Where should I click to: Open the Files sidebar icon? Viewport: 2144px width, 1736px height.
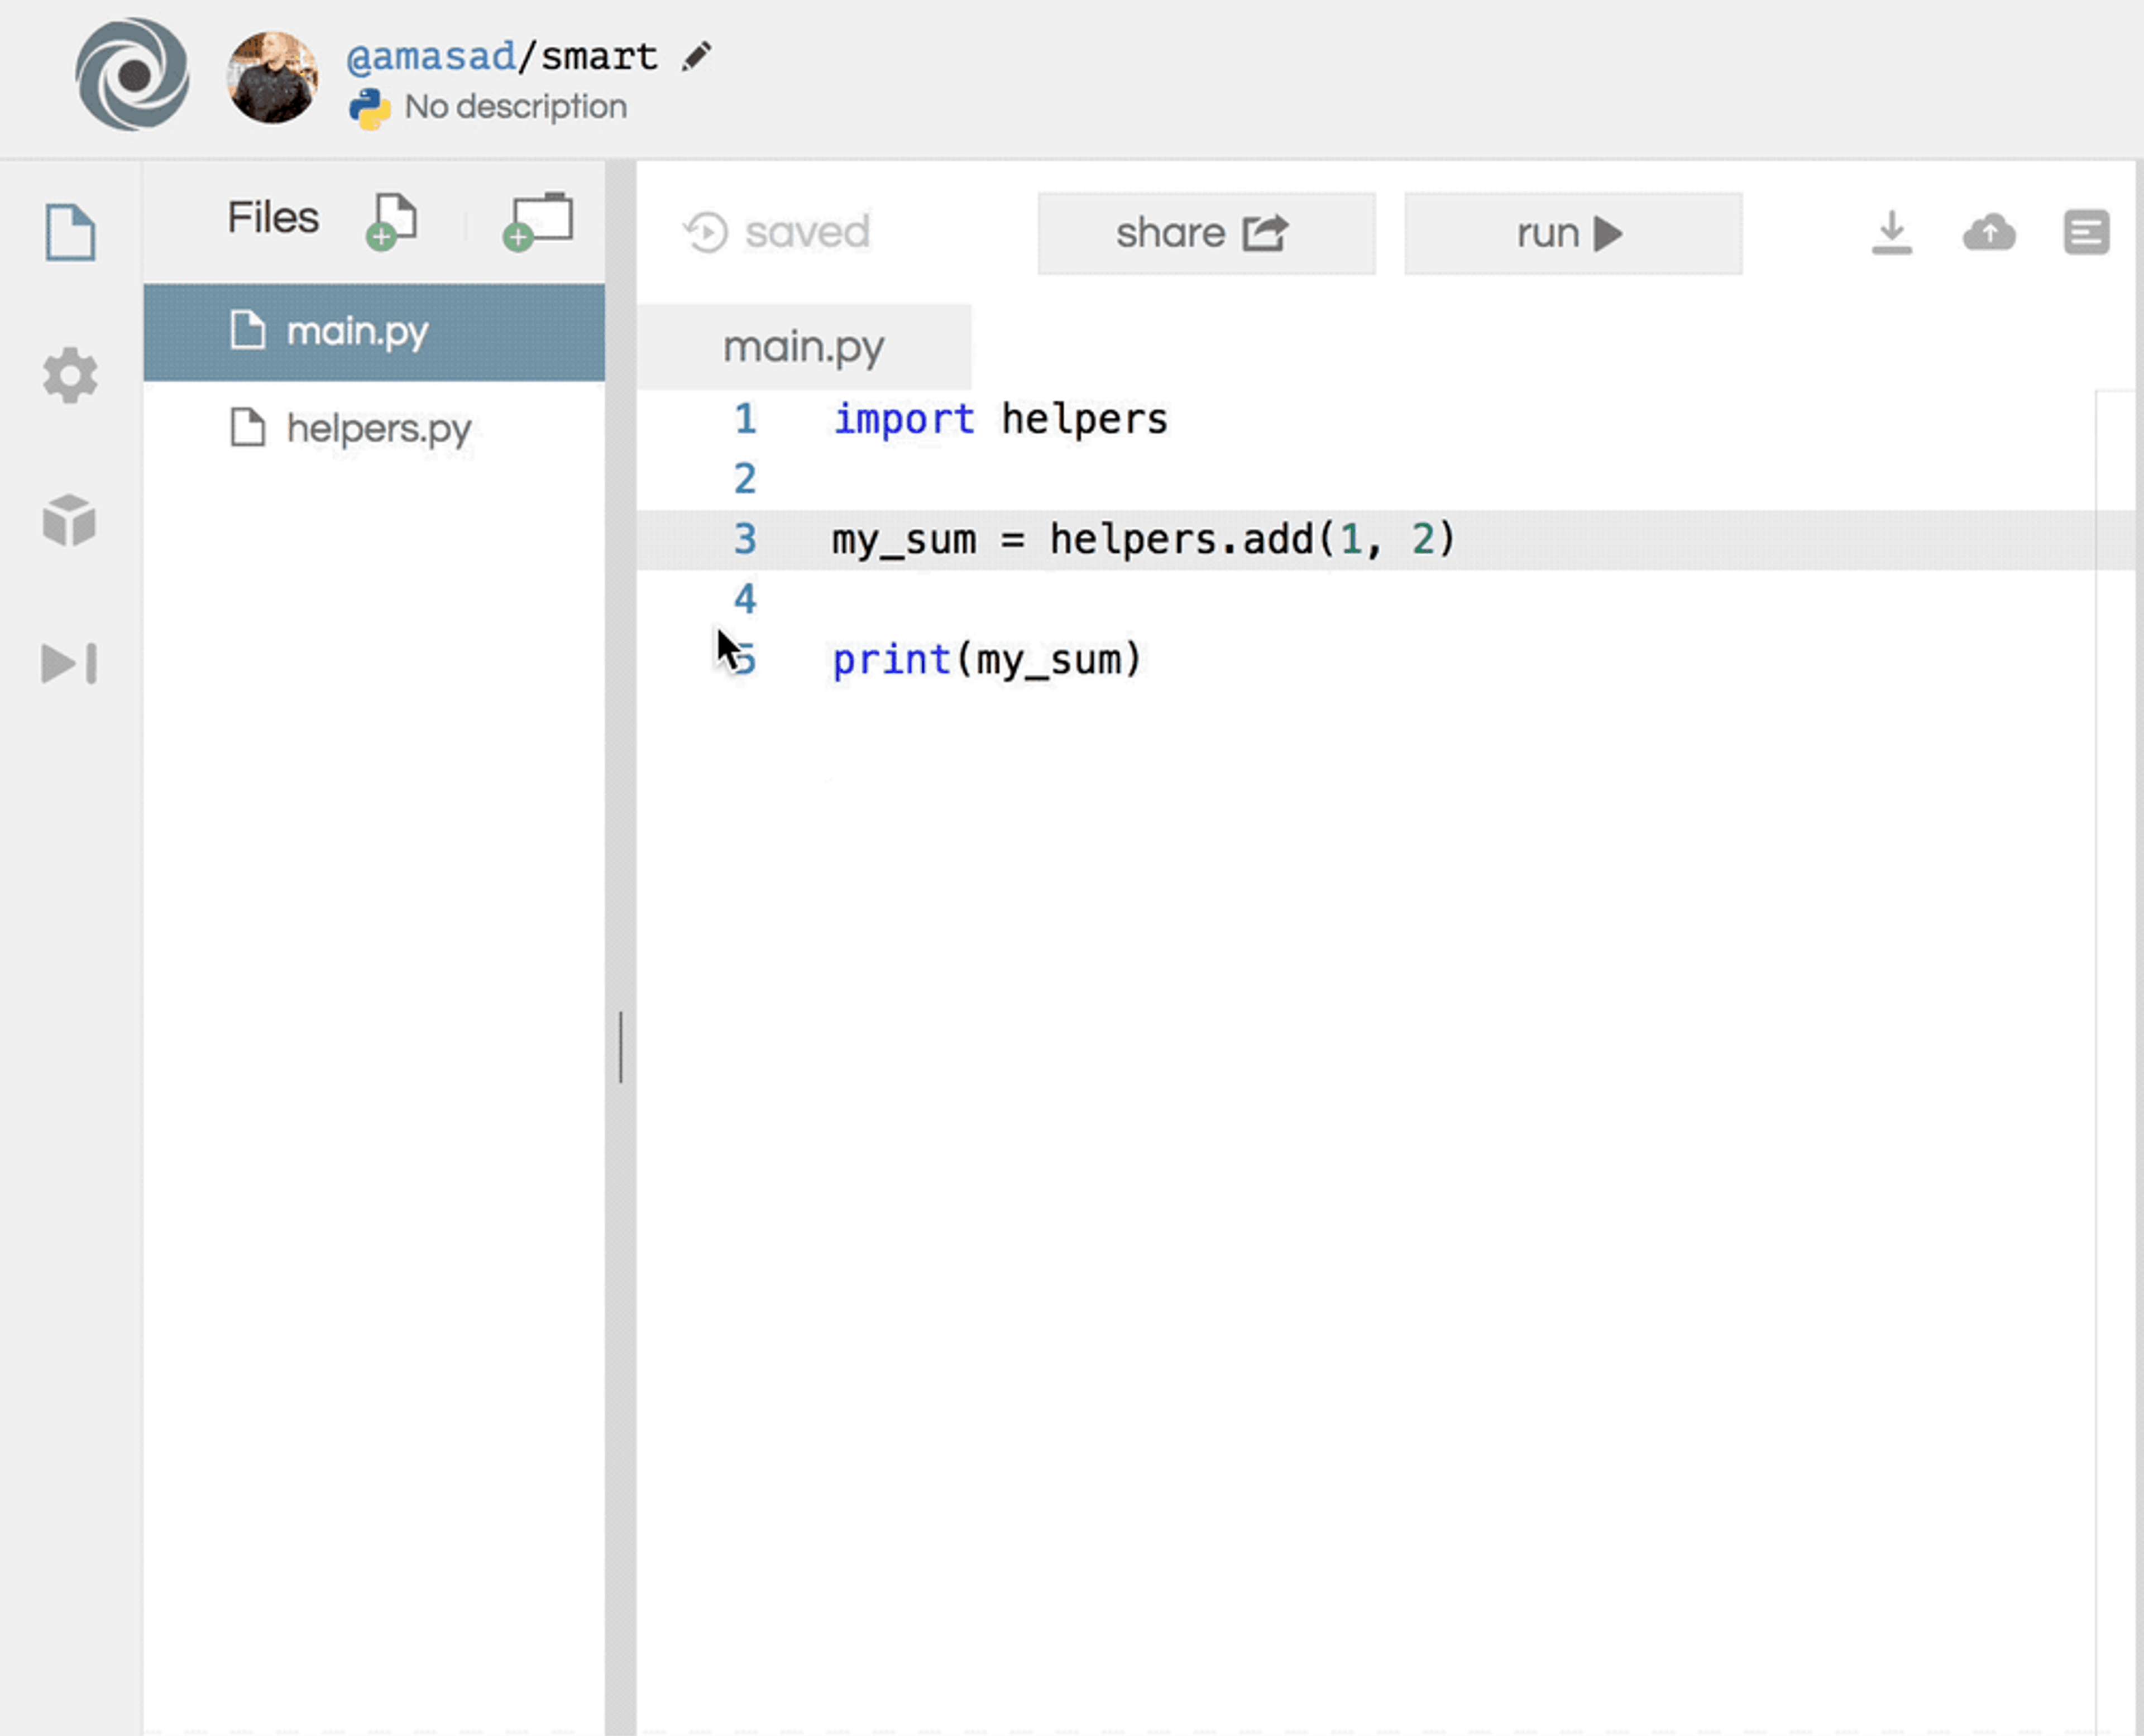[70, 232]
